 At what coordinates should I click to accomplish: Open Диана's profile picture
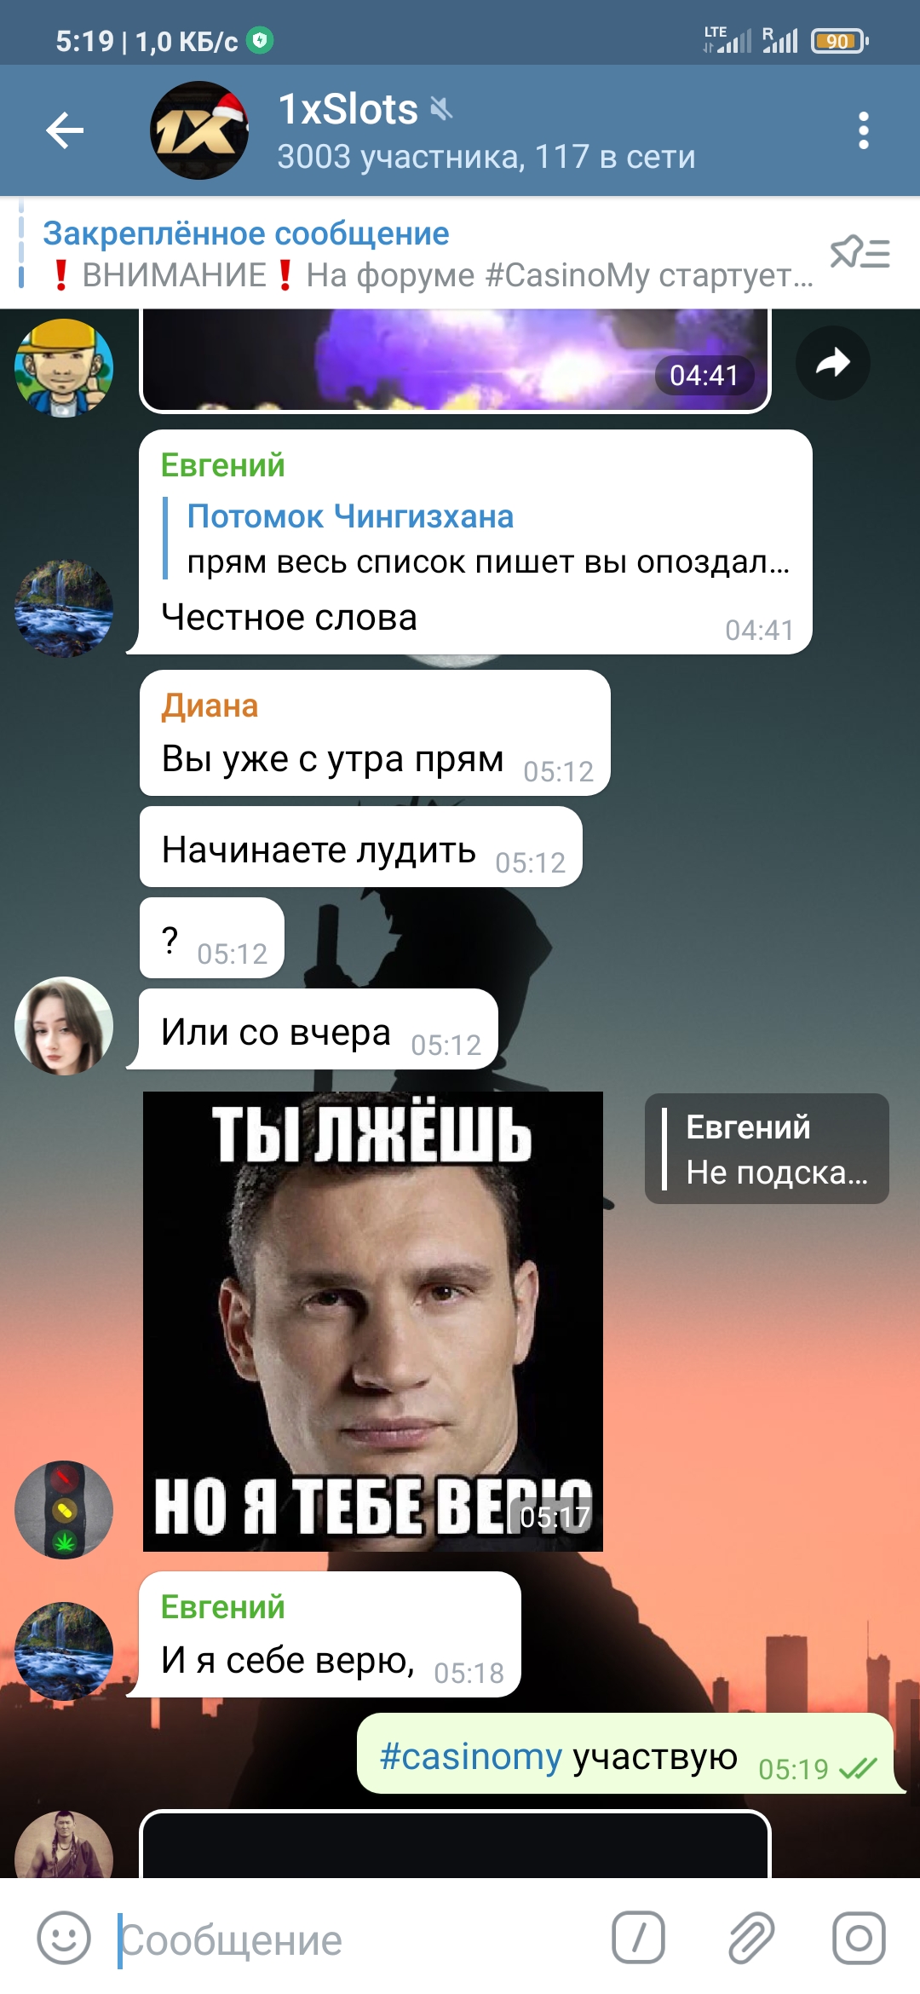point(64,1026)
